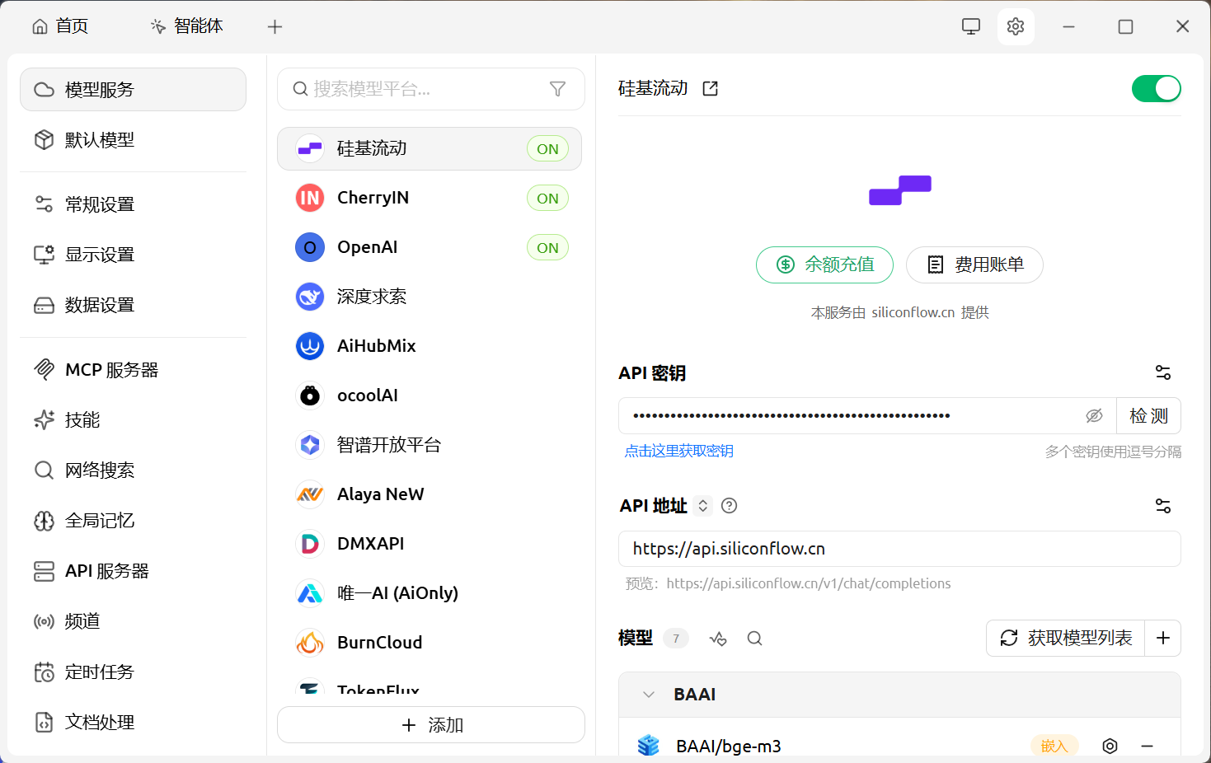Open settings via the gear icon
Viewport: 1211px width, 763px height.
pyautogui.click(x=1016, y=26)
